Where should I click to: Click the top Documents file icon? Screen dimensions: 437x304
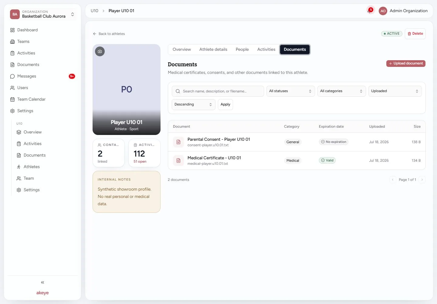coord(12,65)
